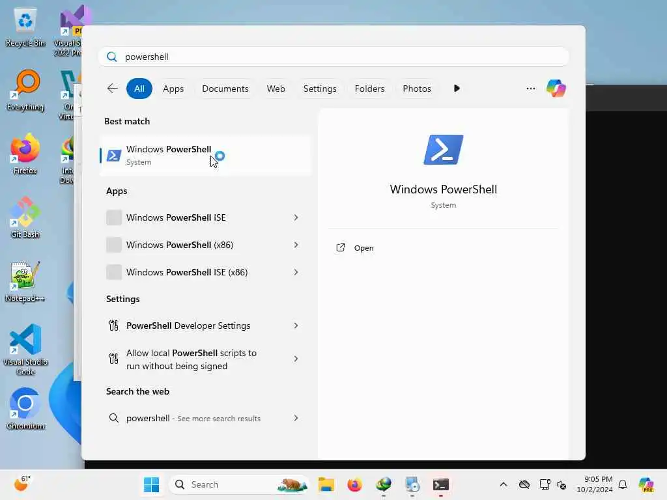Switch to the Web filter tab
This screenshot has height=500, width=667.
(276, 89)
